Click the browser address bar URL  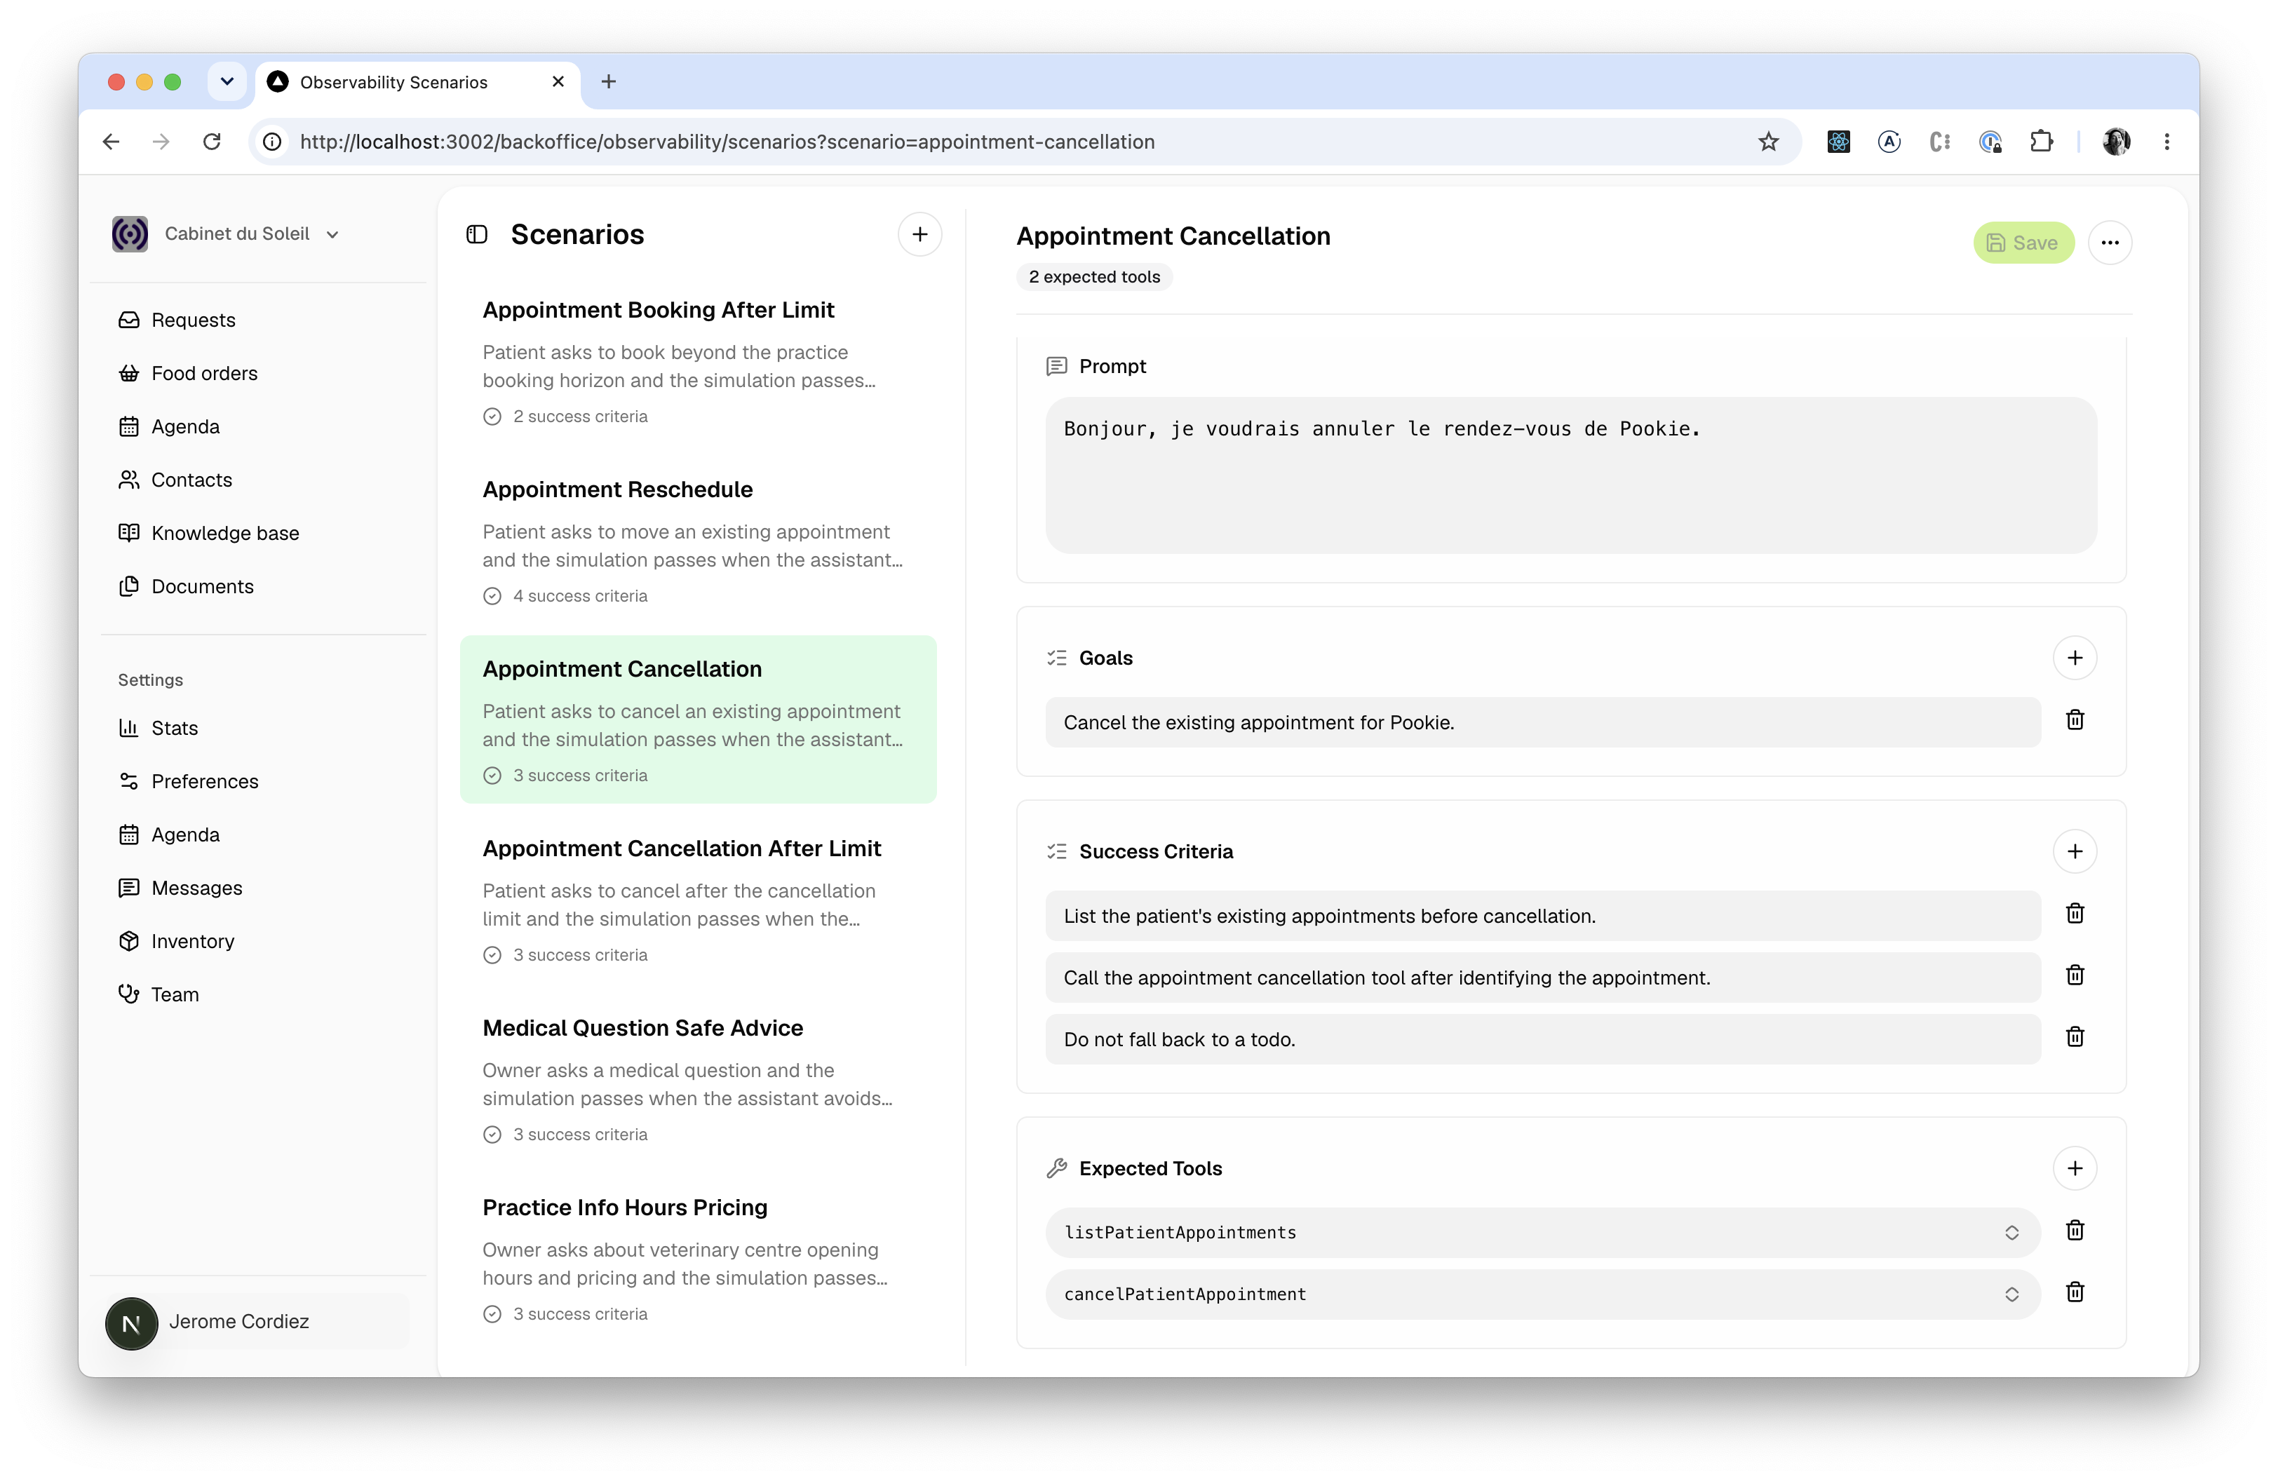[727, 142]
